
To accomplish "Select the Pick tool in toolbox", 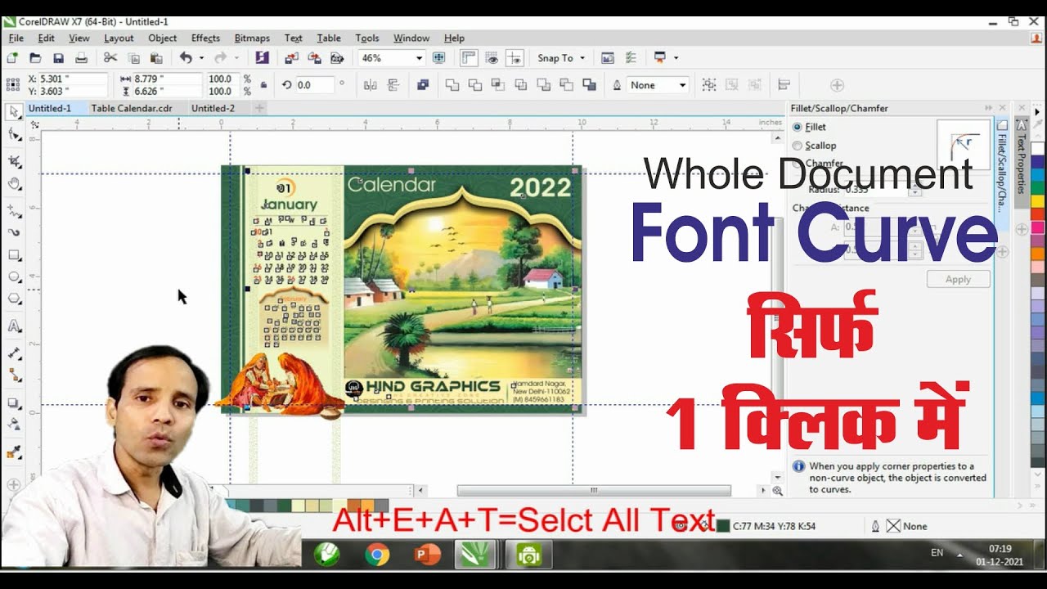I will click(14, 111).
